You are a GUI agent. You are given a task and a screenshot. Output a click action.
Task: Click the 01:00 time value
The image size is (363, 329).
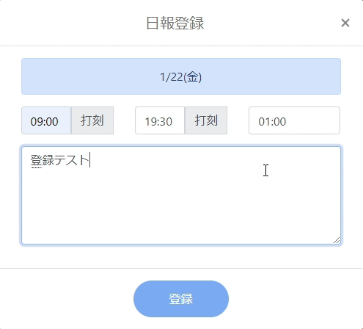(272, 121)
